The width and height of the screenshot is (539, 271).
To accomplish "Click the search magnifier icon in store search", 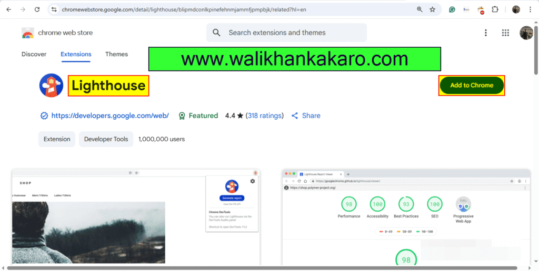I will (216, 33).
